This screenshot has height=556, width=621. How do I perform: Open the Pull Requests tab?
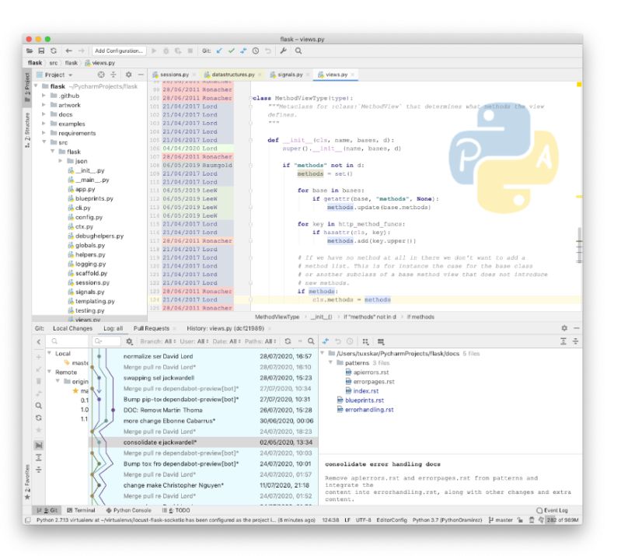click(152, 328)
